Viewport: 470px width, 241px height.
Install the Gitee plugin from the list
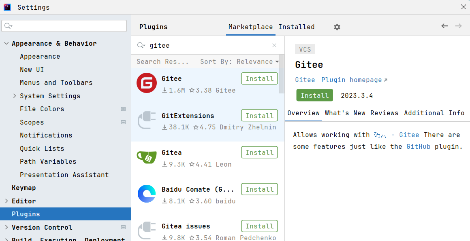(260, 78)
